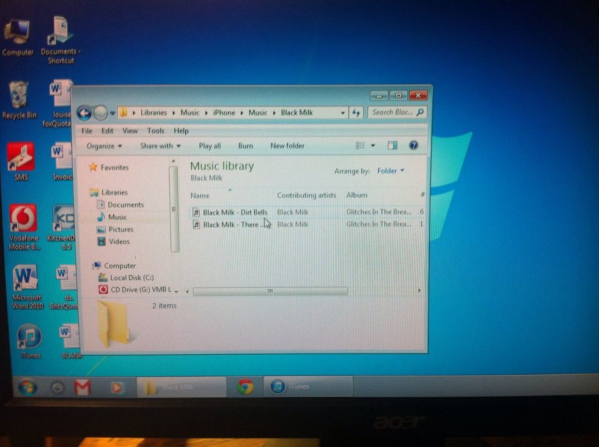Click the New folder button
Screen dimensions: 599x447
(287, 145)
